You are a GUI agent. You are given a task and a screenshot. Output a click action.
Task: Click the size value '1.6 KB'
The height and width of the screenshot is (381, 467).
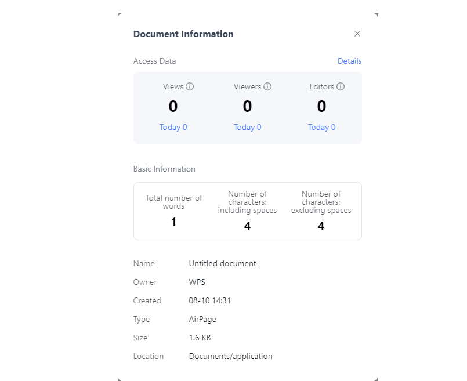(x=200, y=338)
